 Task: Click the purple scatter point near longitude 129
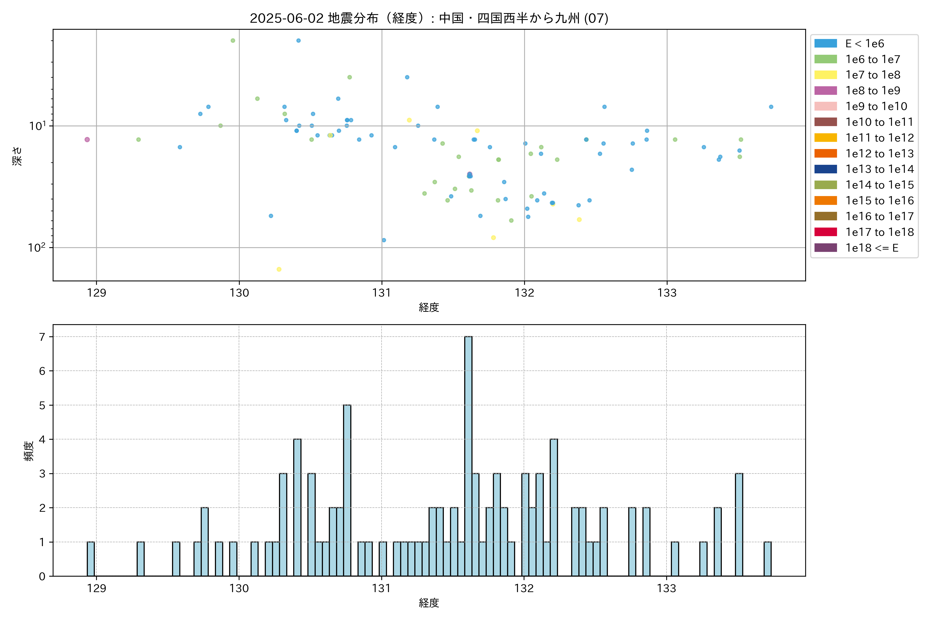(x=87, y=139)
